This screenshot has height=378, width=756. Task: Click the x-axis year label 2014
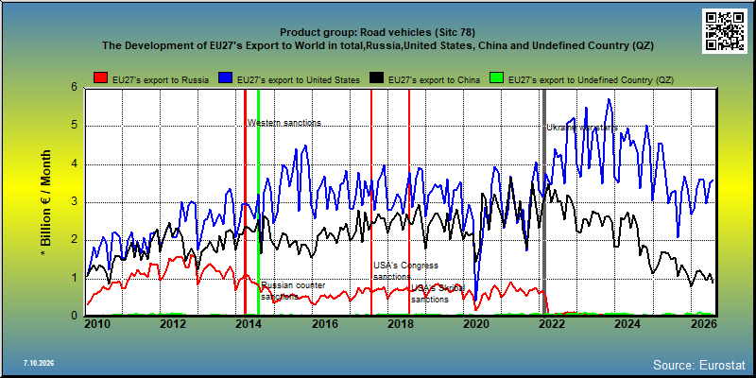point(249,324)
